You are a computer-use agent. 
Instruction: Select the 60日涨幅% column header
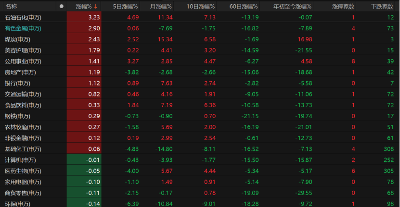[244, 7]
